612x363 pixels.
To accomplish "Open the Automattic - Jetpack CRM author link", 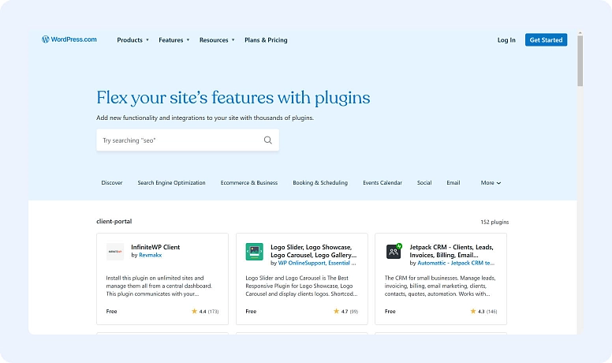I will (456, 263).
